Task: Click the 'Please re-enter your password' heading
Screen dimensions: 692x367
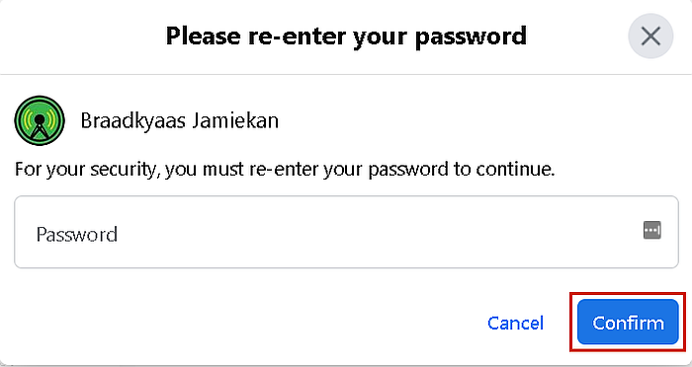Action: (346, 37)
